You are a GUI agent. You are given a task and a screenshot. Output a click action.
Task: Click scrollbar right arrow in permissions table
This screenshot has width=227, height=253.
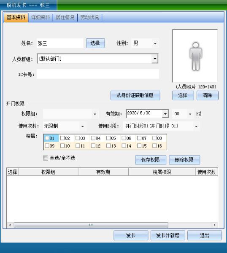(x=214, y=225)
